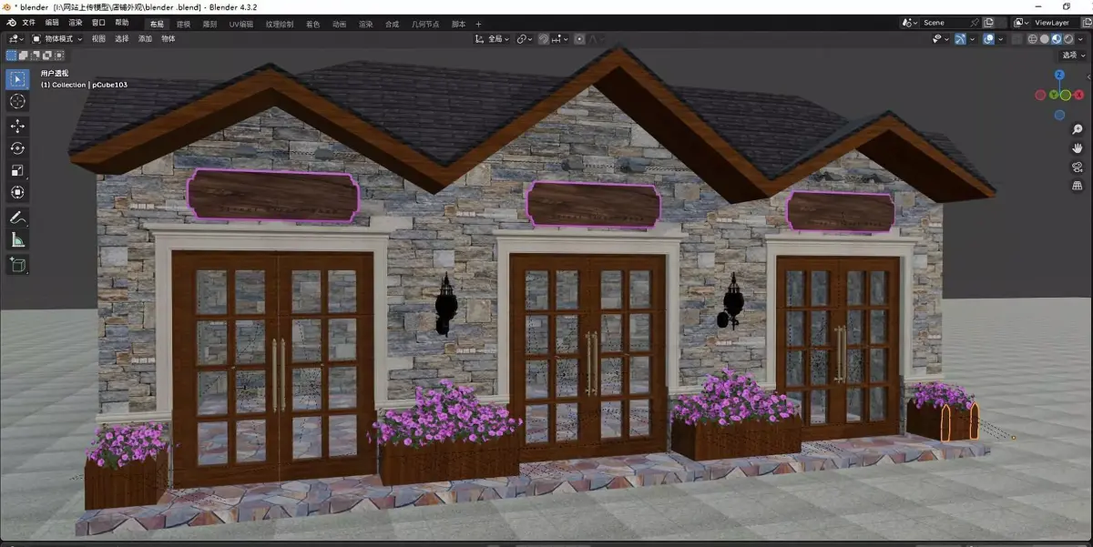Open the snapping options dropdown
Image resolution: width=1093 pixels, height=547 pixels.
click(558, 39)
